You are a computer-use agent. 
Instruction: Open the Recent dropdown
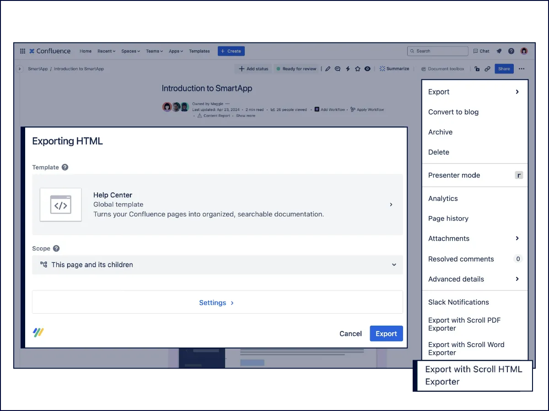pyautogui.click(x=107, y=51)
